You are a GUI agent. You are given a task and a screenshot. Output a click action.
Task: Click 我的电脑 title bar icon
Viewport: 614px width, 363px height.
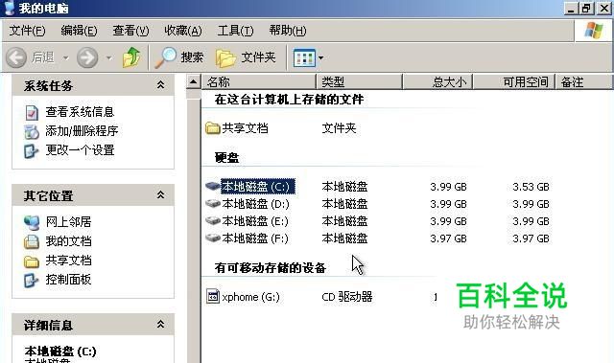9,8
